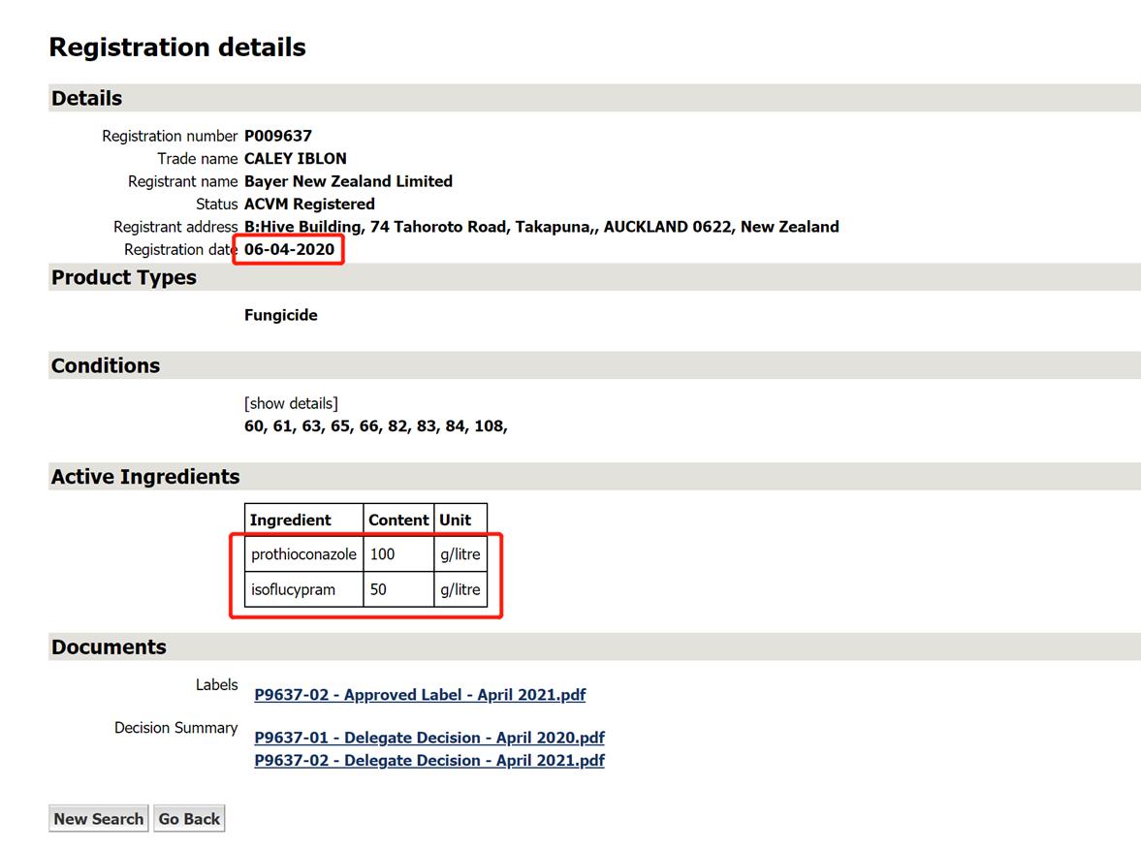Click the trade name CALEY IBLON

click(x=296, y=159)
